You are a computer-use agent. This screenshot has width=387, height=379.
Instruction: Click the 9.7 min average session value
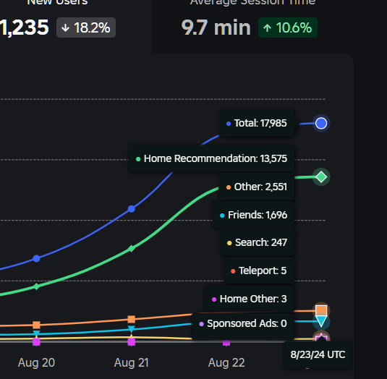coord(216,27)
